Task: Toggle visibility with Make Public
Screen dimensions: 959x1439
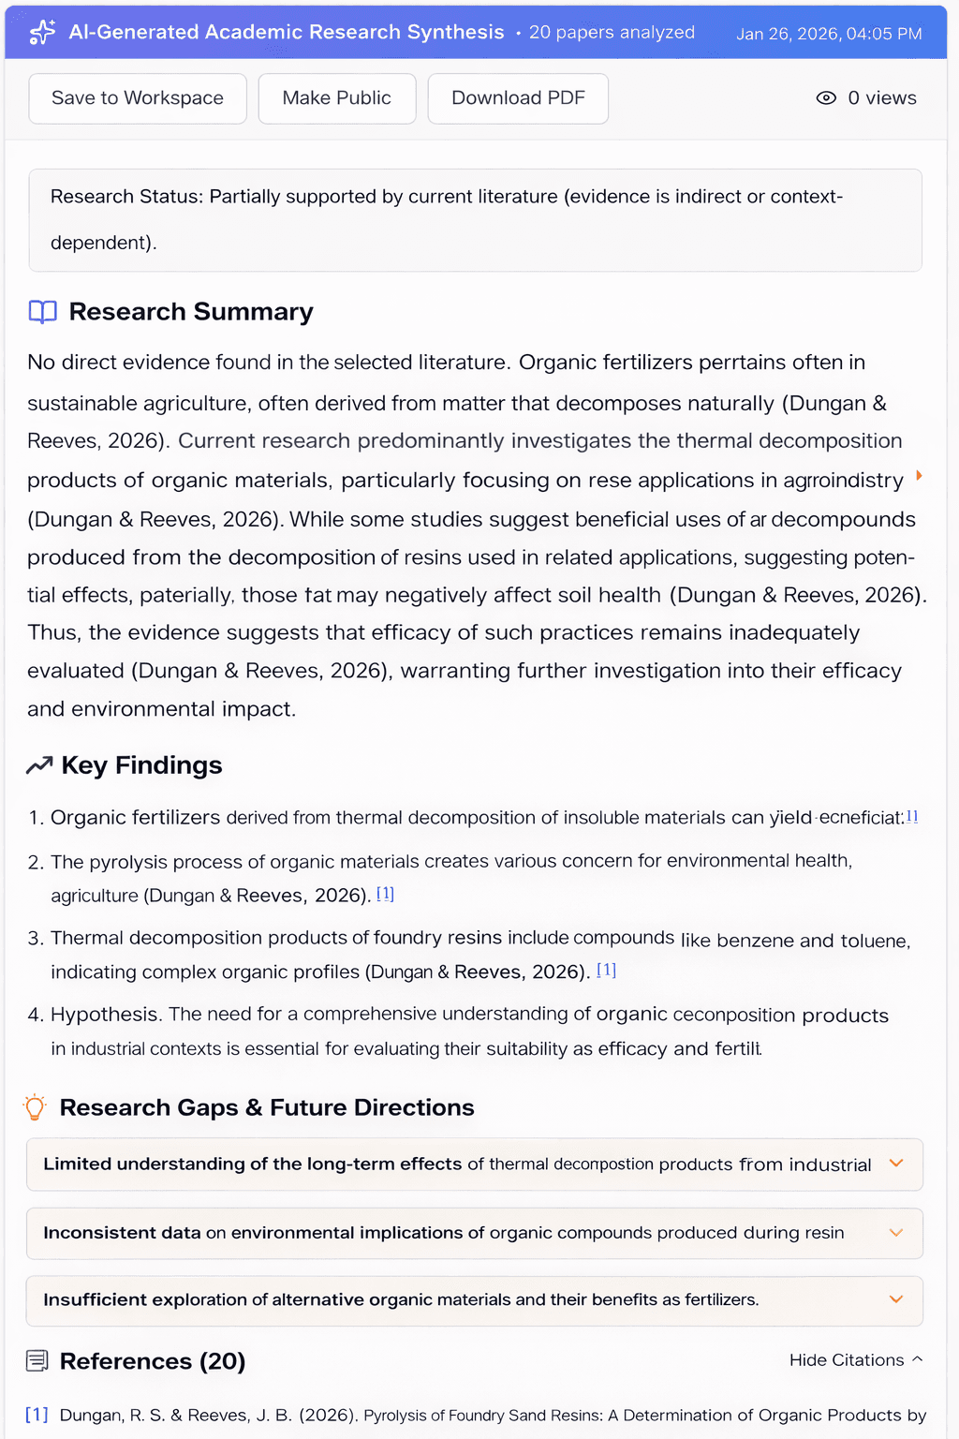Action: point(336,97)
